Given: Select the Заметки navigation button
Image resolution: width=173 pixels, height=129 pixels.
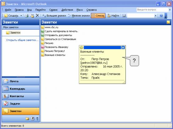Looking at the screenshot, I should tap(21, 111).
